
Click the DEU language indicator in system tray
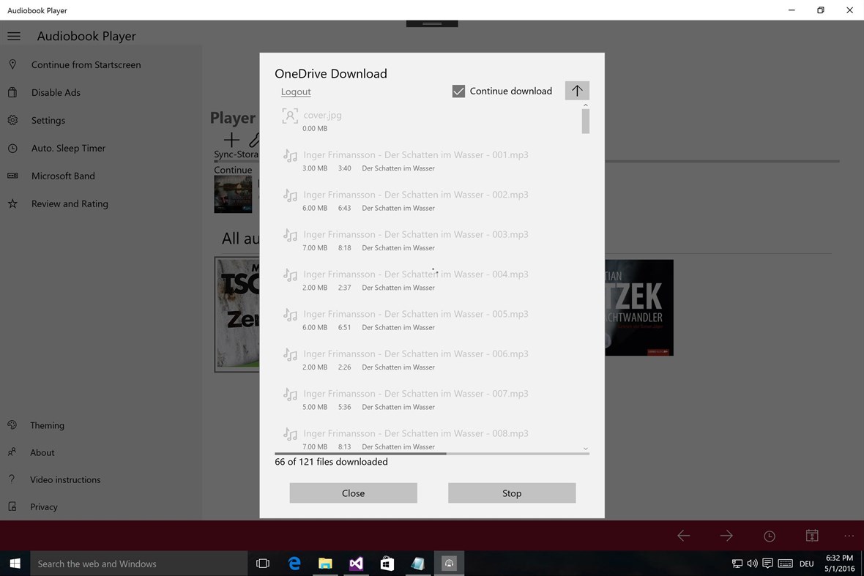click(x=806, y=564)
